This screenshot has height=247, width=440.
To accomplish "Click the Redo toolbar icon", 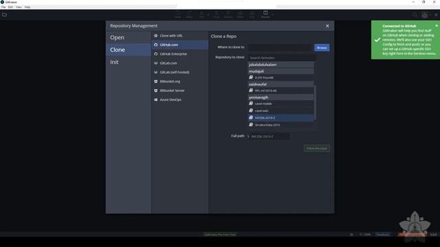I will tap(190, 14).
